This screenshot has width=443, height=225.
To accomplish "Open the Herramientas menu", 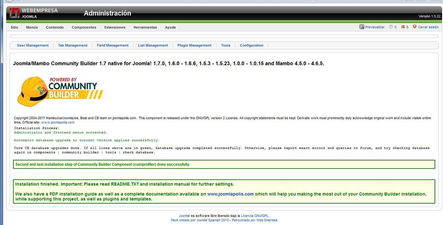I will click(145, 27).
